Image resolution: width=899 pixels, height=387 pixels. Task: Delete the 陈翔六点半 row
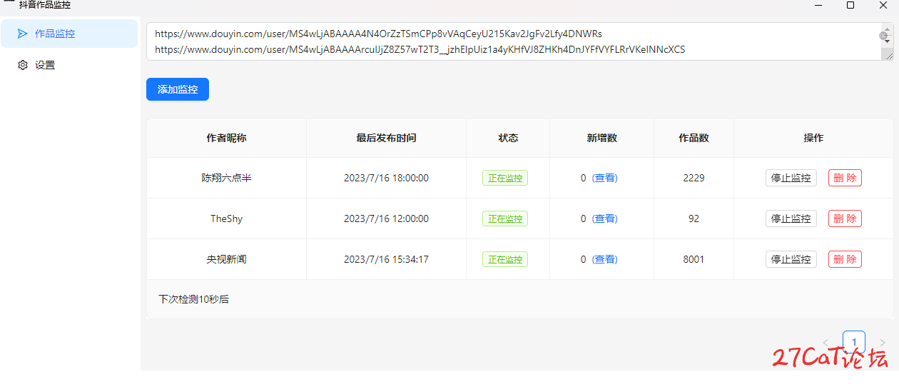(845, 178)
